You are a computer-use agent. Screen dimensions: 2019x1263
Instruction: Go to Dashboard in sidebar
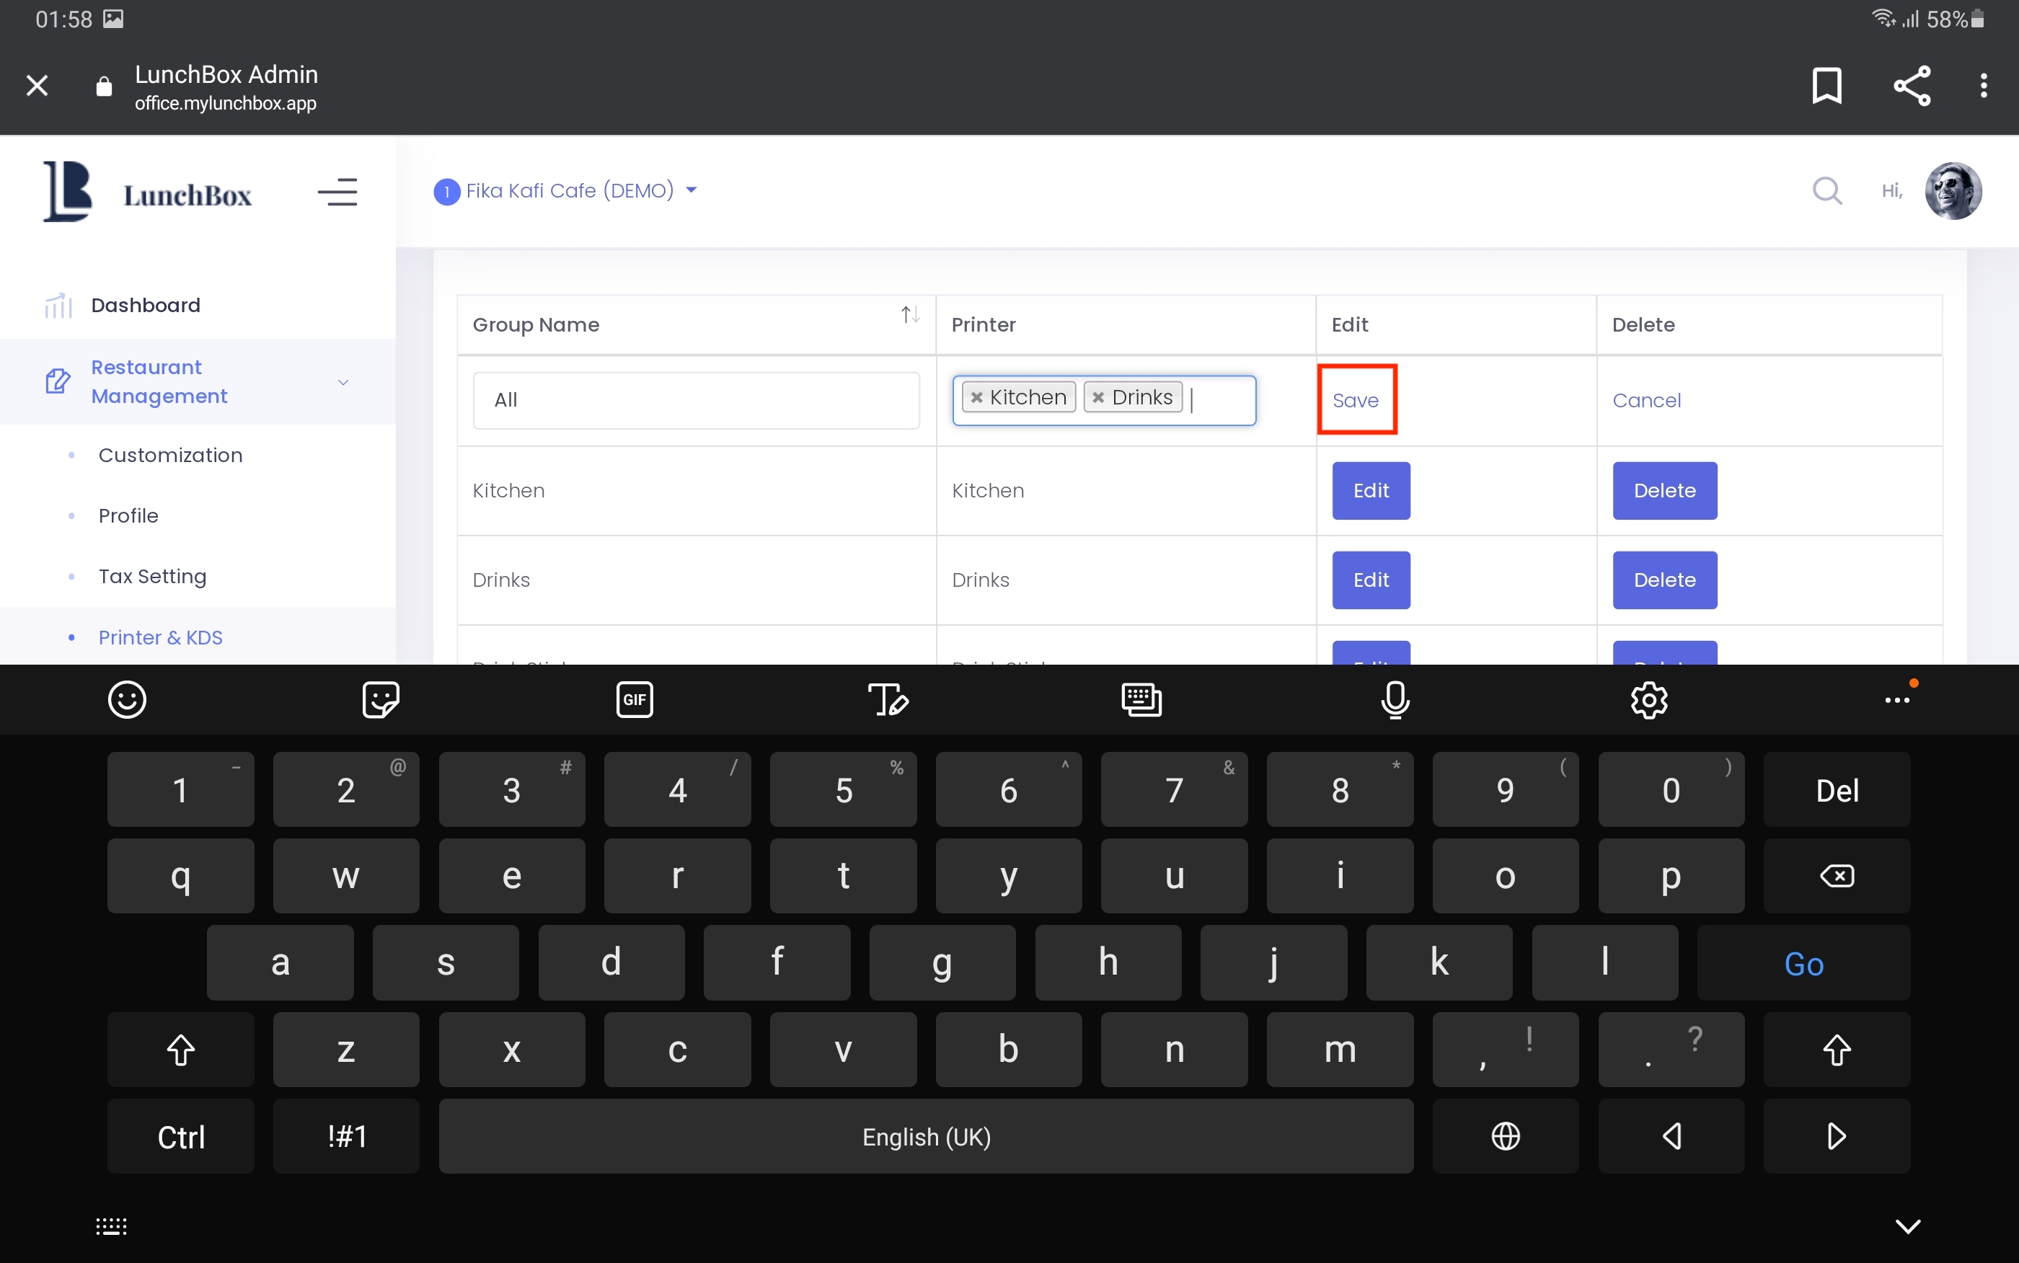(x=146, y=305)
